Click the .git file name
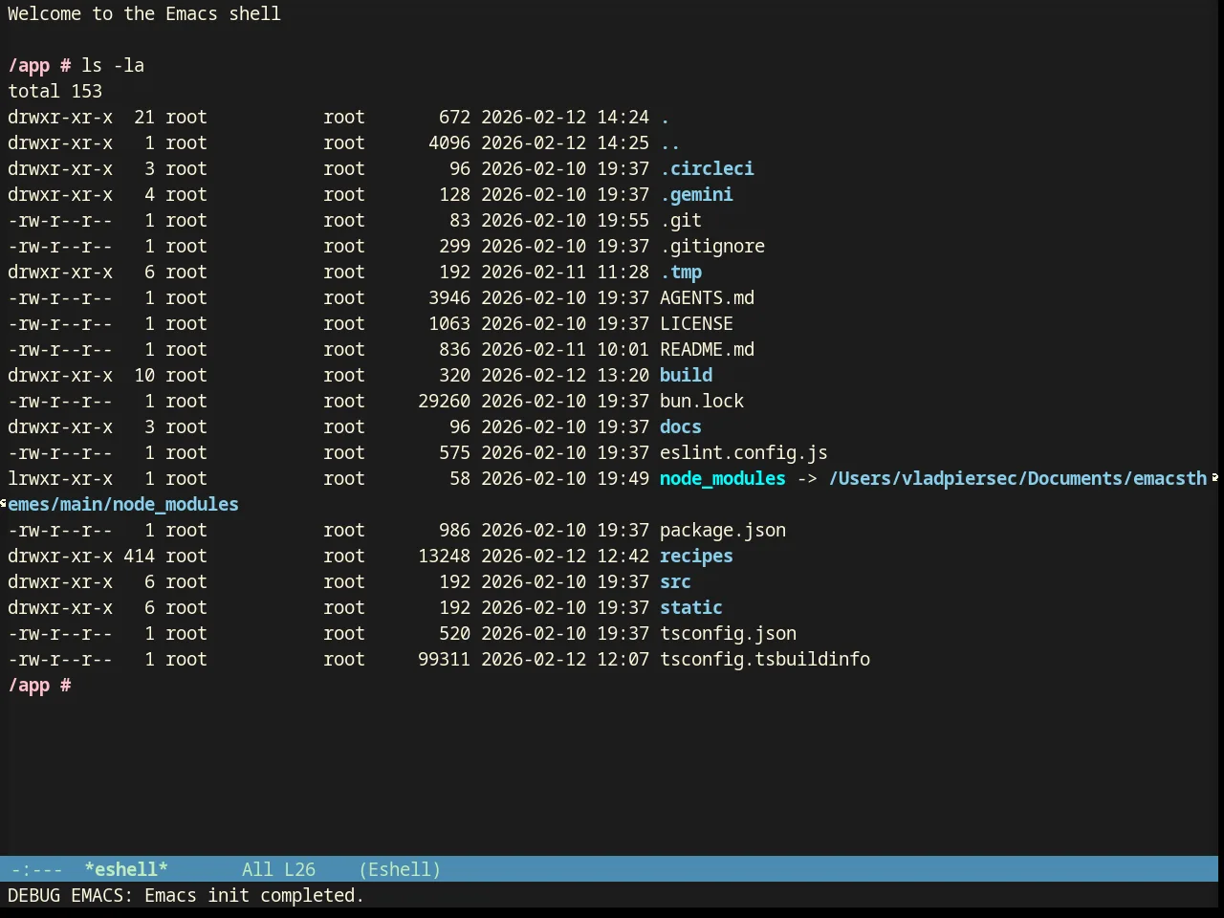The image size is (1224, 918). (681, 220)
